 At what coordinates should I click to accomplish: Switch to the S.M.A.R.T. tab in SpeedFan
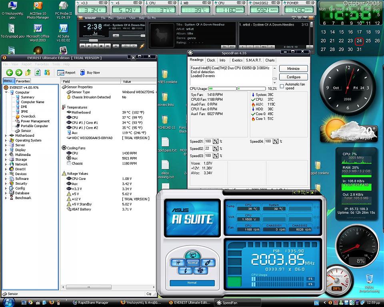tap(254, 60)
